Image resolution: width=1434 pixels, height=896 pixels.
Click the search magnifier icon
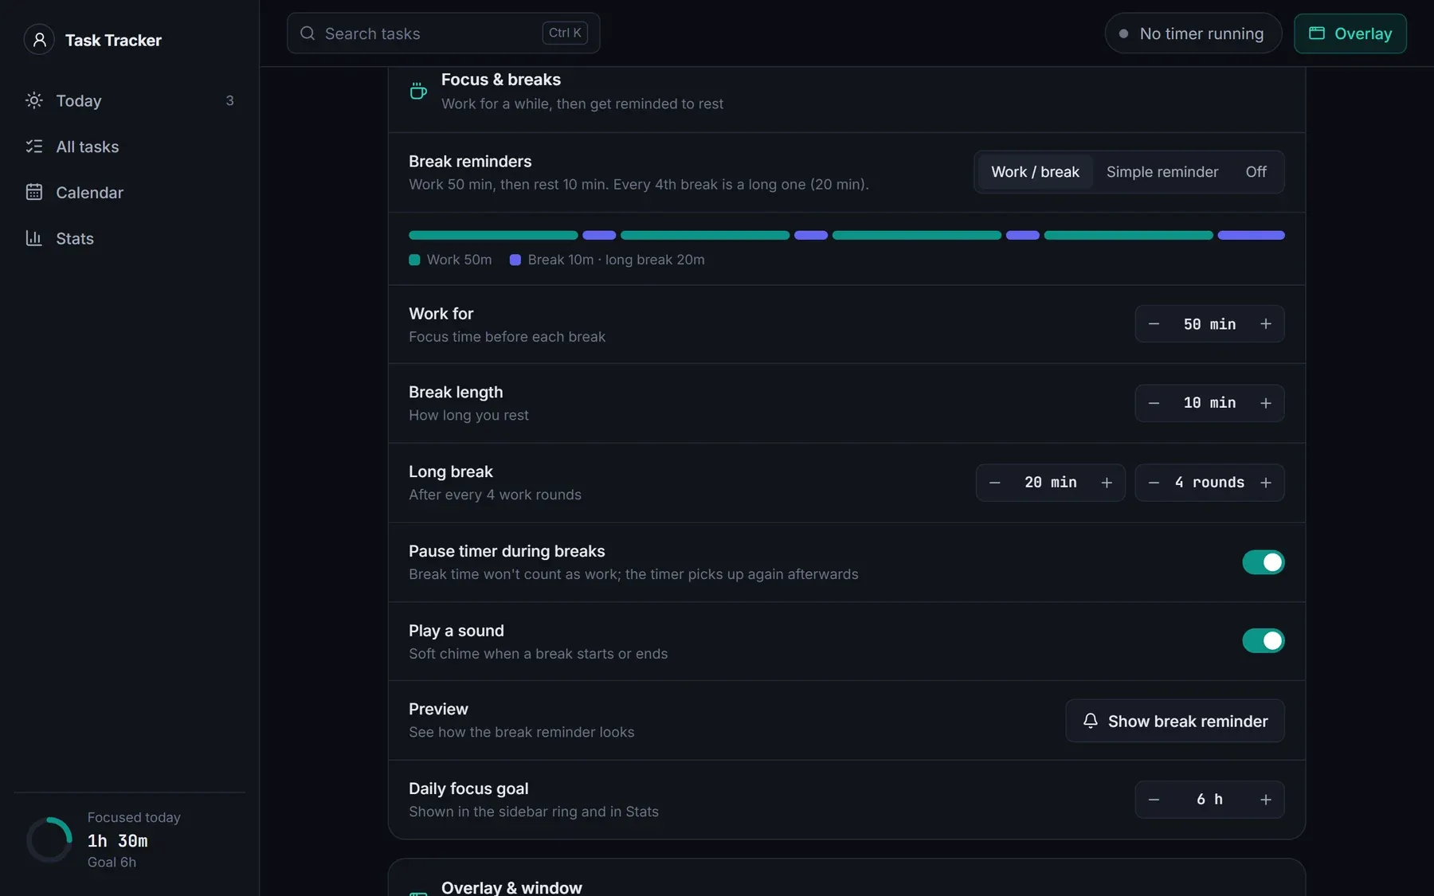click(x=308, y=33)
